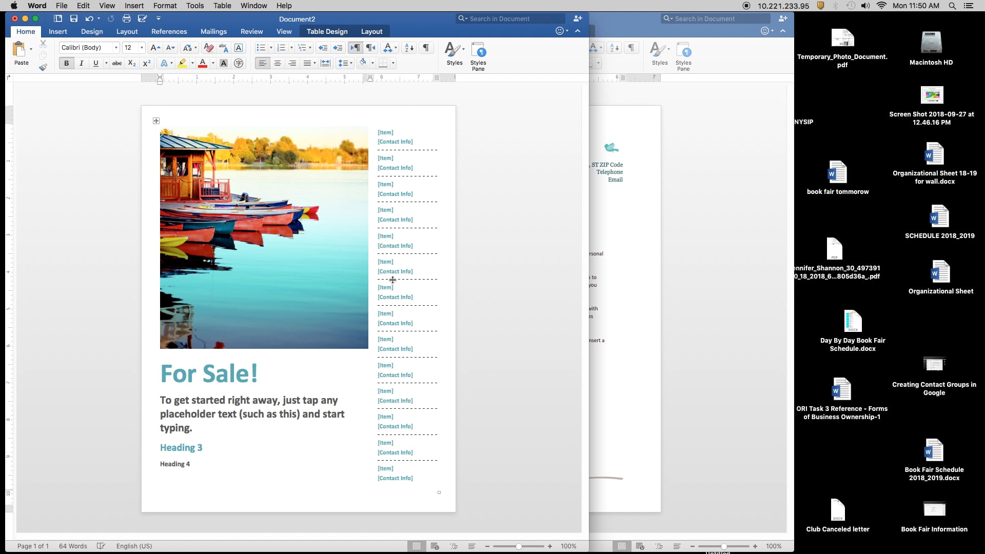Click the Sort A-Z icon in front window
This screenshot has height=554, width=985.
pos(409,48)
